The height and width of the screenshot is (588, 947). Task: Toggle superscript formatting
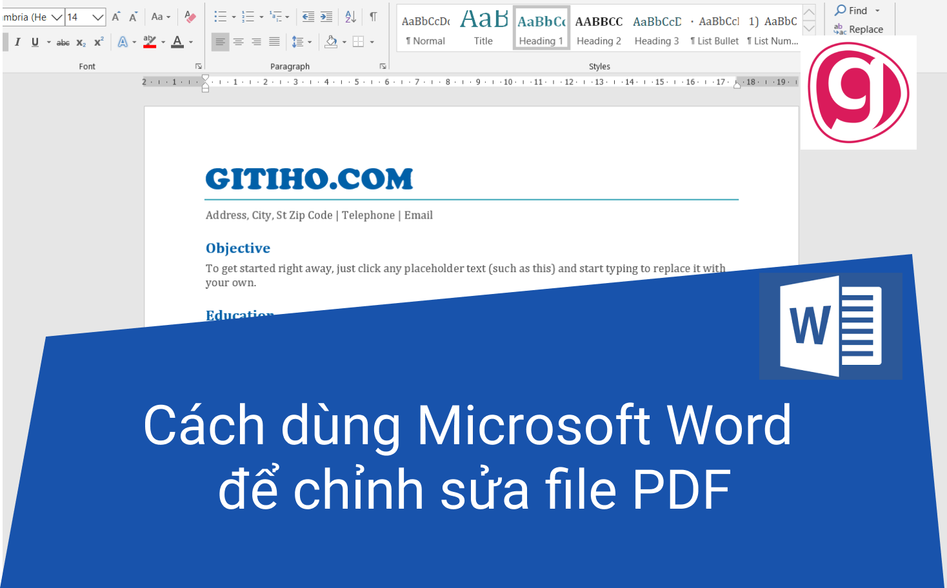pyautogui.click(x=99, y=42)
